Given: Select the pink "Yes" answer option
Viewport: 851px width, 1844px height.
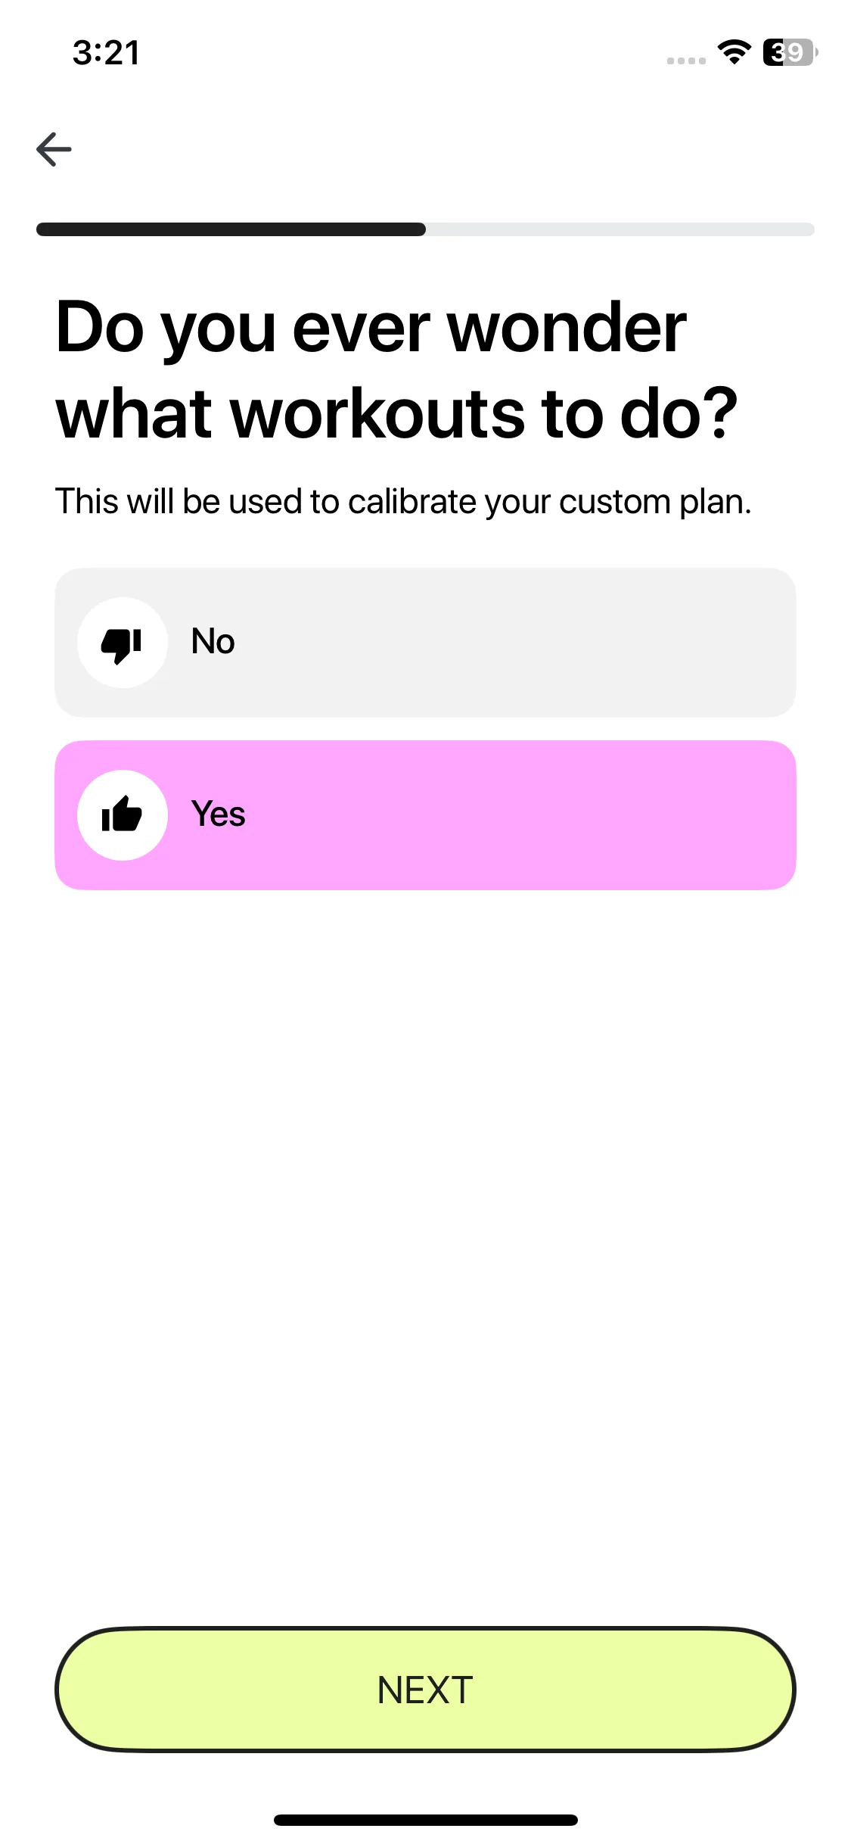Looking at the screenshot, I should click(425, 815).
